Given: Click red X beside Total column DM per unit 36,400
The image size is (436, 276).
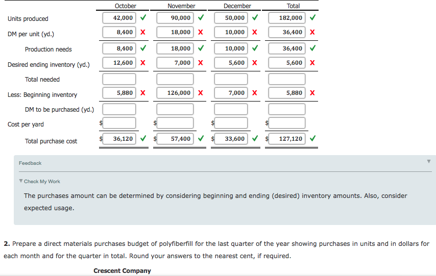Looking at the screenshot, I should click(312, 32).
